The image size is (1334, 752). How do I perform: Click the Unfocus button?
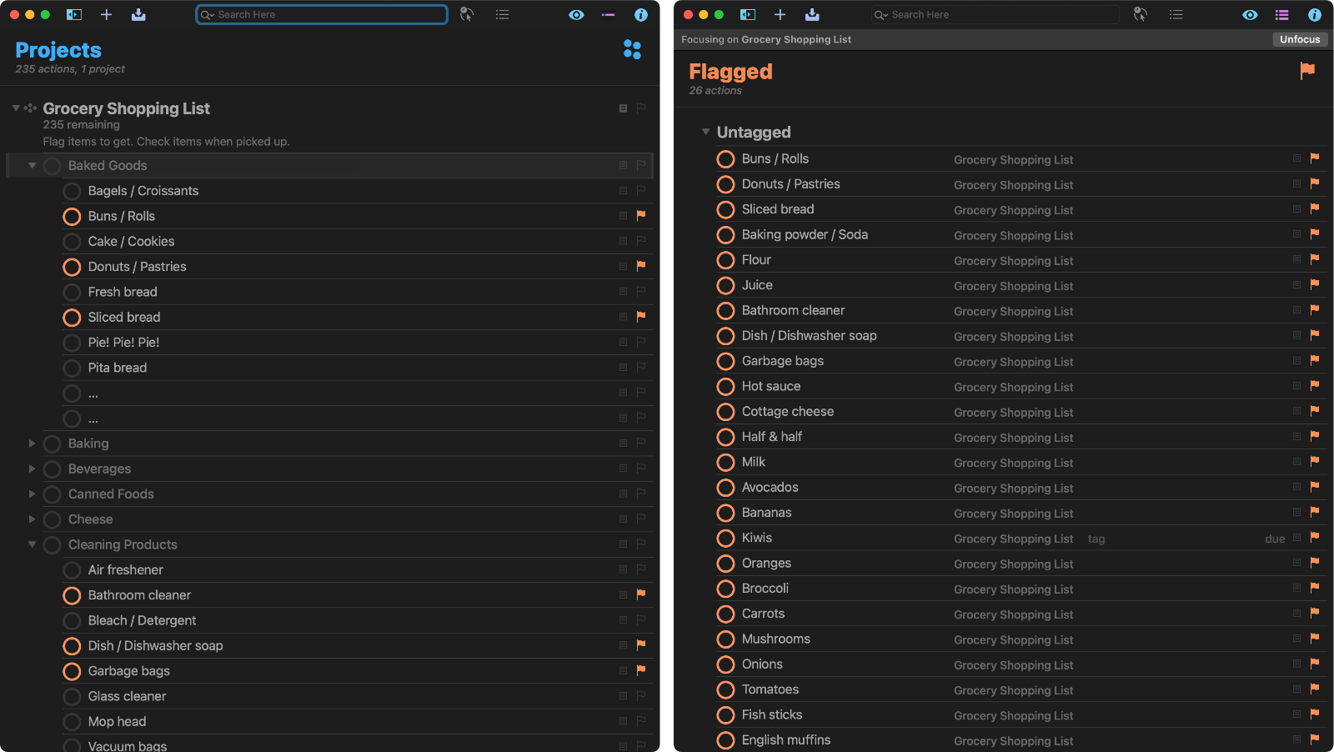(1300, 39)
